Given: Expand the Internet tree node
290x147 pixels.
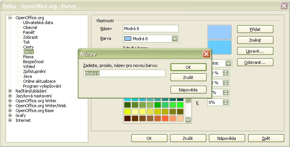Looking at the screenshot, I should point(10,120).
